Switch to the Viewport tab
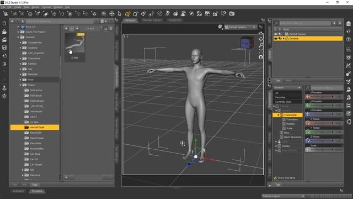 click(130, 20)
